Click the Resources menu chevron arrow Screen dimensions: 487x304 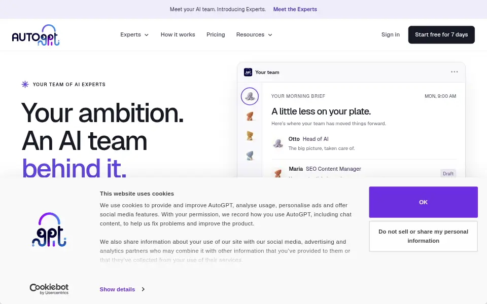click(270, 35)
